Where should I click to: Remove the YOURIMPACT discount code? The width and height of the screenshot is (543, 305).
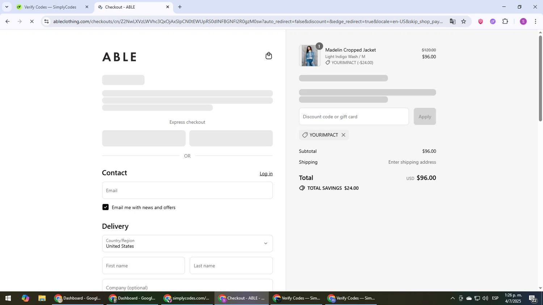click(343, 135)
